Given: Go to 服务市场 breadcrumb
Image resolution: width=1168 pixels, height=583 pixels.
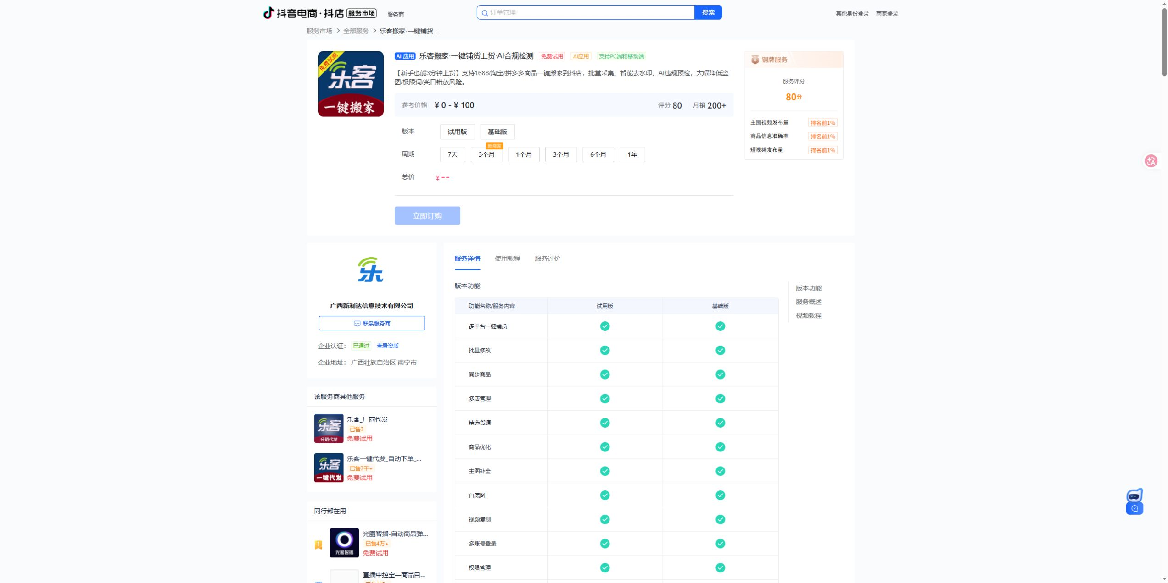Looking at the screenshot, I should pos(319,31).
